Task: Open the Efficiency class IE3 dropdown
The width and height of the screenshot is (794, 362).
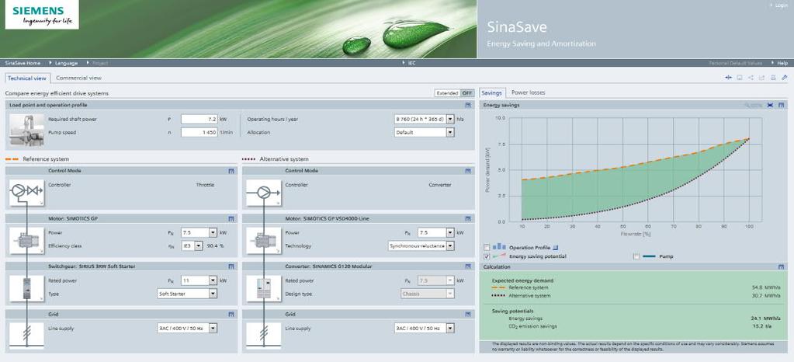Action: pyautogui.click(x=192, y=246)
